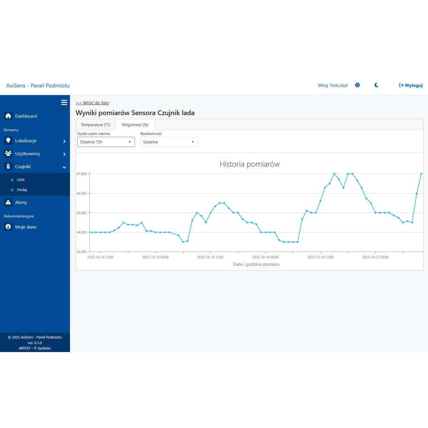Screen dimensions: 428x428
Task: Click the Użytkownicy people icon
Action: [8, 153]
